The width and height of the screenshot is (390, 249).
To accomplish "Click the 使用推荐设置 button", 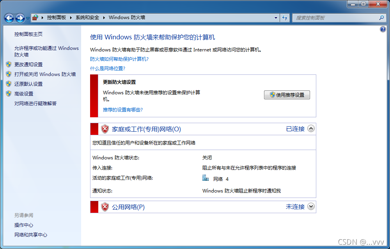I will pyautogui.click(x=287, y=95).
